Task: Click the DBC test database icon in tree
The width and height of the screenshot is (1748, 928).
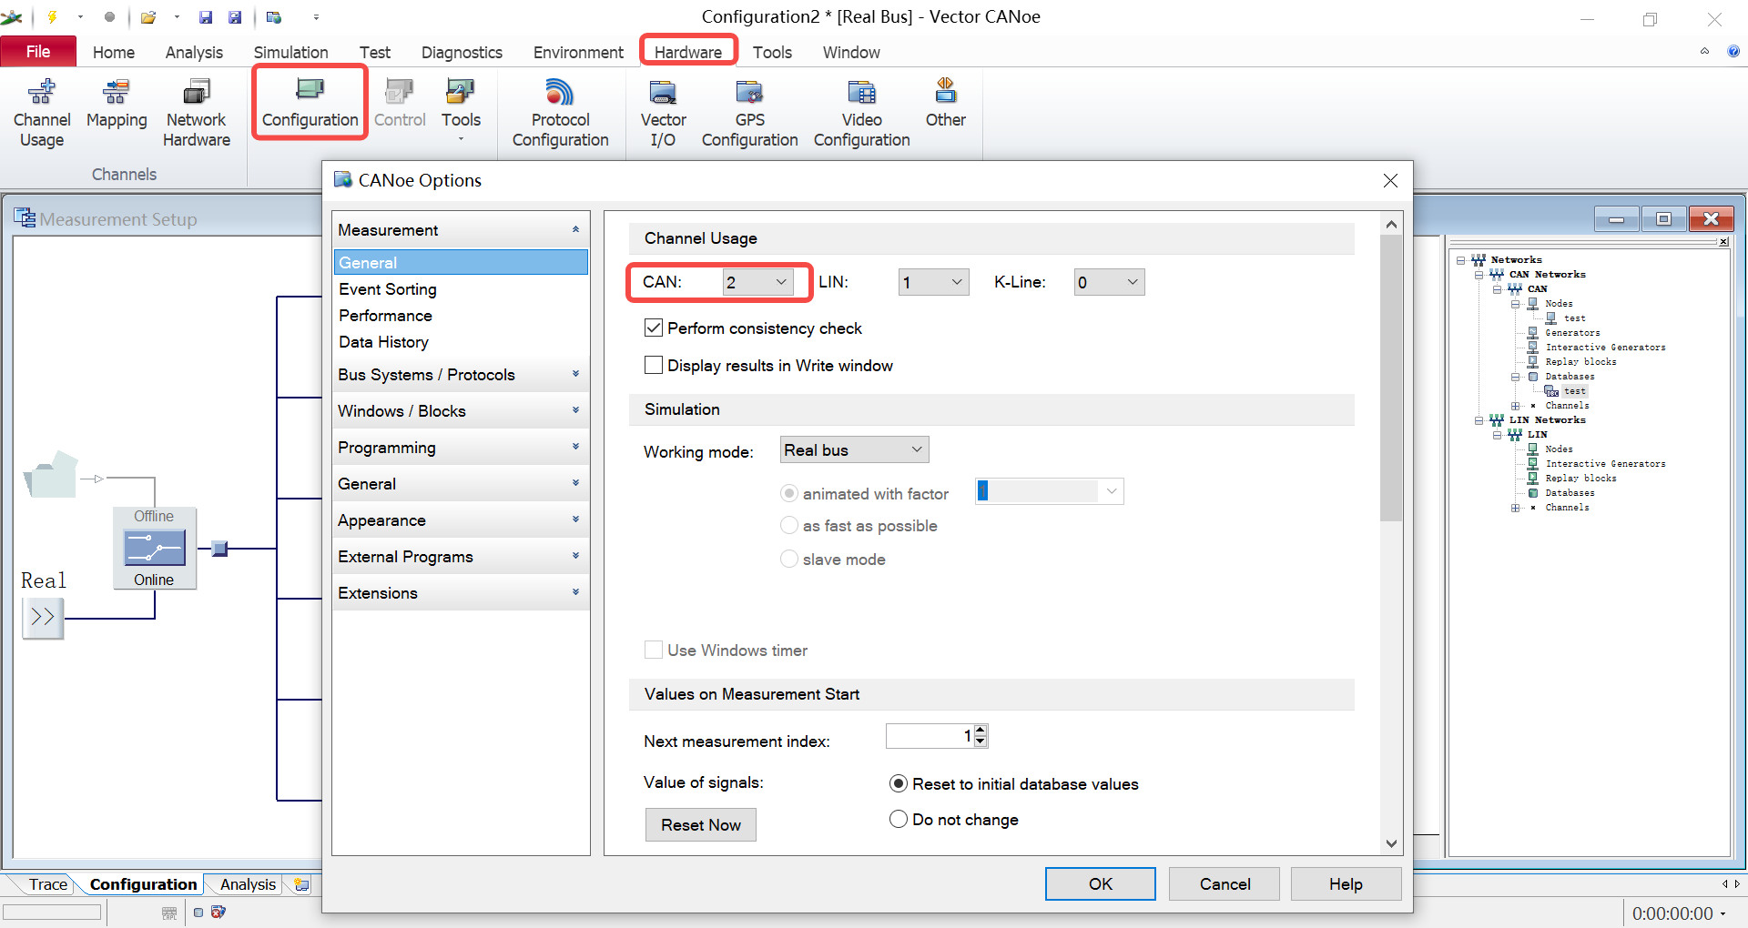Action: [1551, 391]
